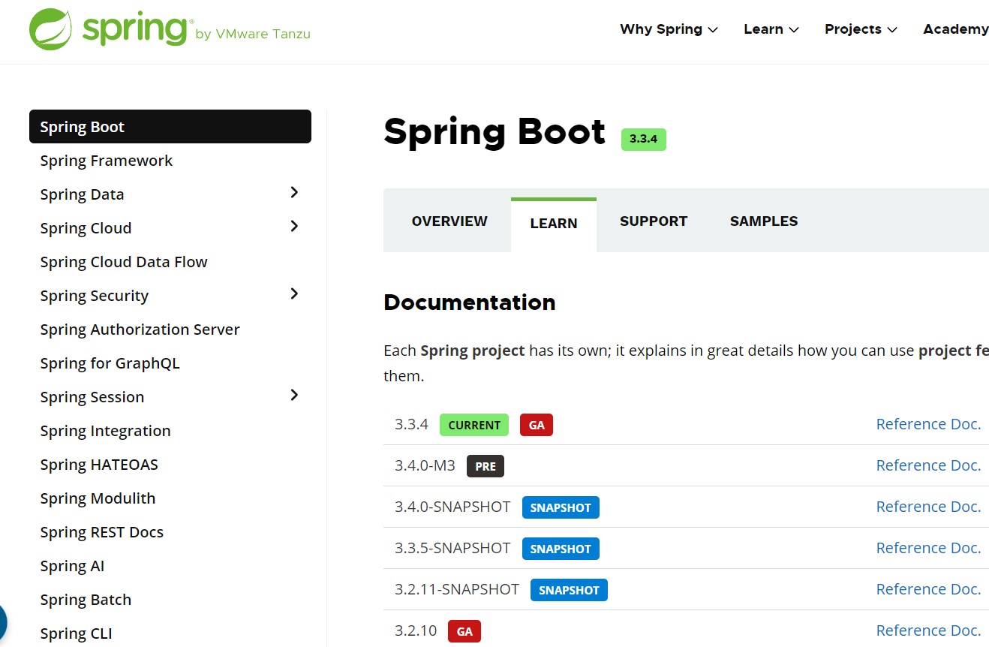
Task: Open the Projects navigation menu
Action: 861,29
